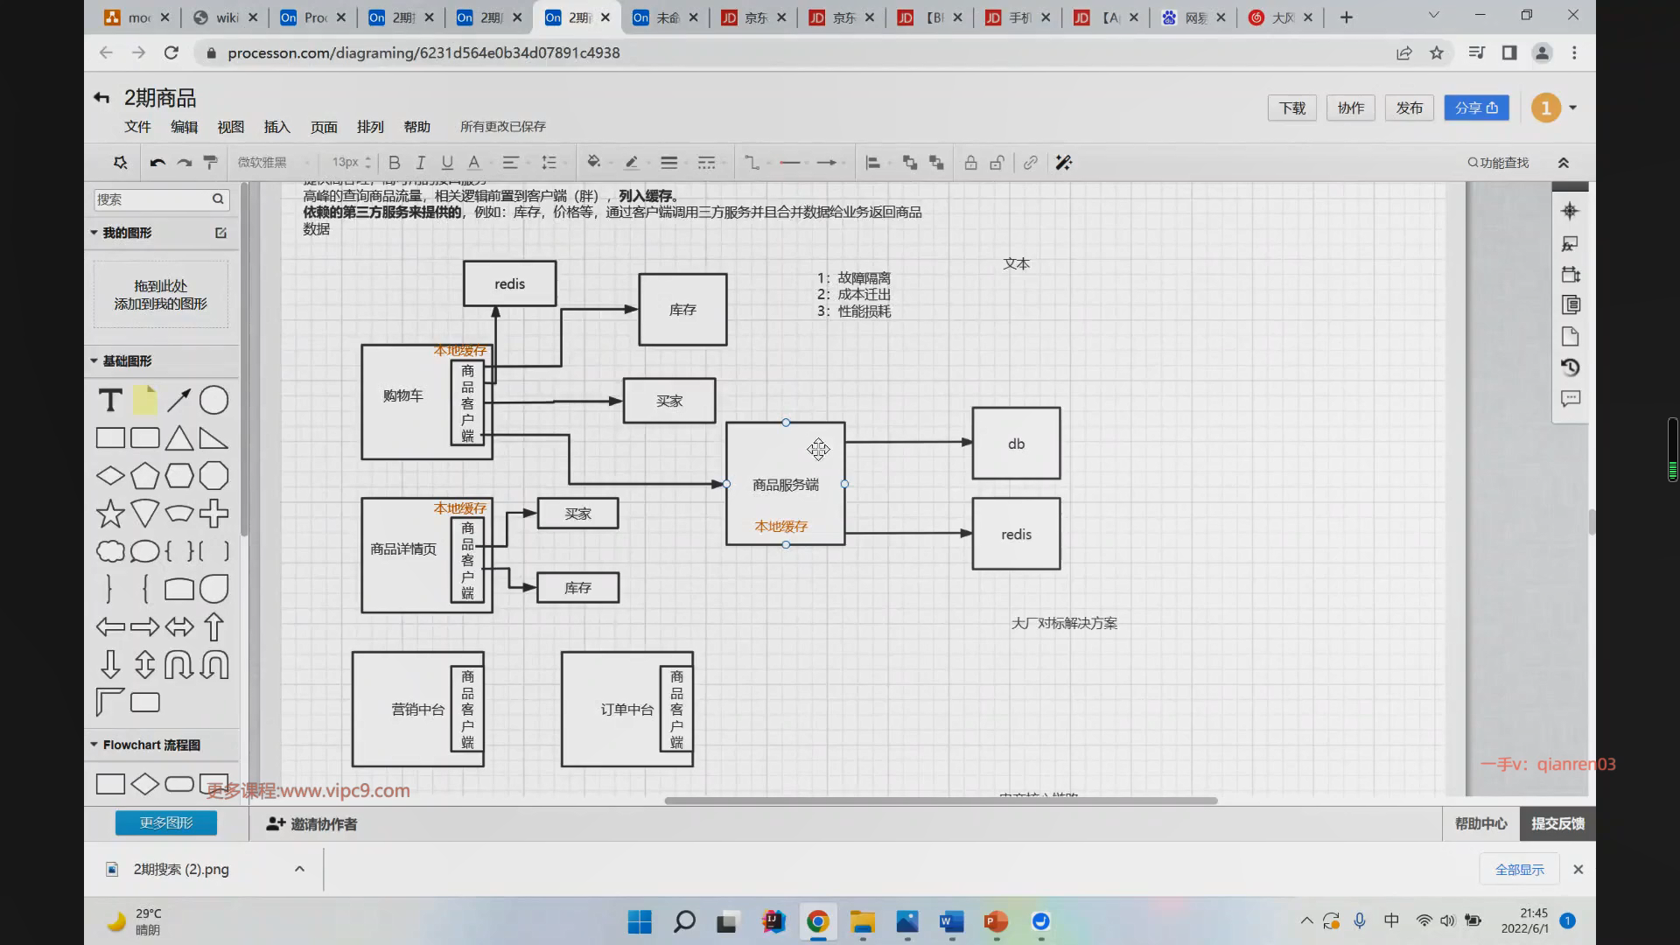Image resolution: width=1680 pixels, height=945 pixels.
Task: Open the fill color bucket picker
Action: [x=594, y=163]
